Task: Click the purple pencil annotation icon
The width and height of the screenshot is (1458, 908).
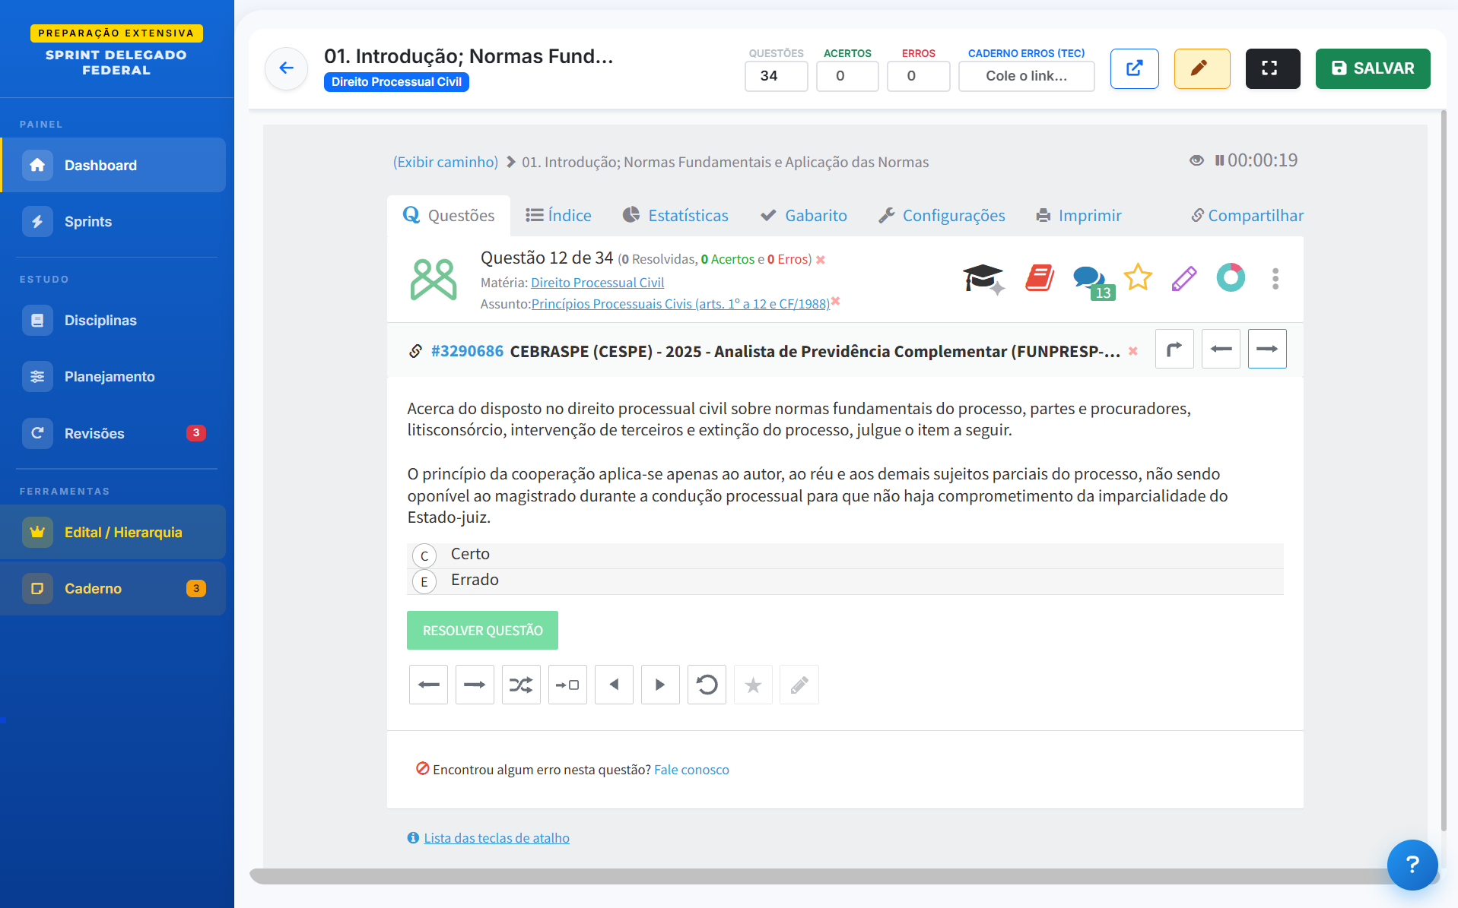Action: click(x=1184, y=278)
